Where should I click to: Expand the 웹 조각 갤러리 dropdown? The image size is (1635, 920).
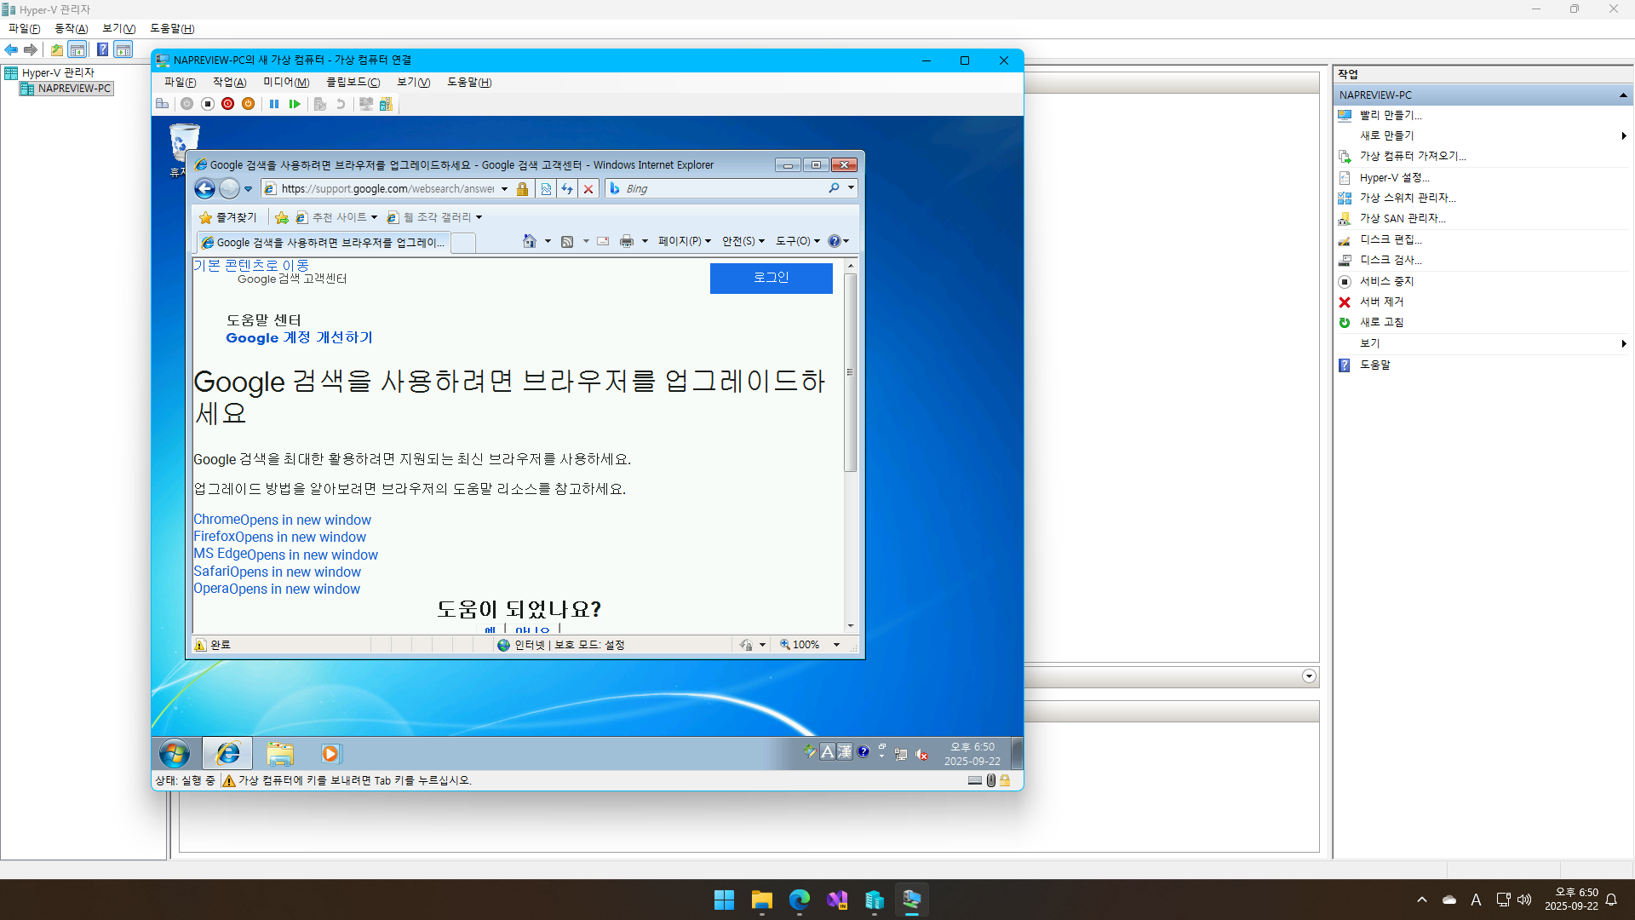(479, 217)
